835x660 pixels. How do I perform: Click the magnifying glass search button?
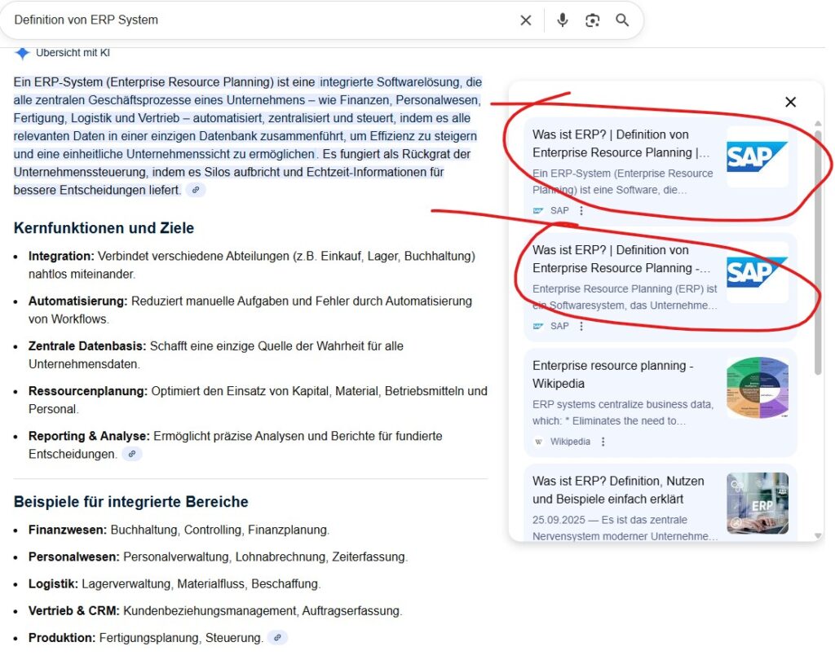(x=622, y=20)
